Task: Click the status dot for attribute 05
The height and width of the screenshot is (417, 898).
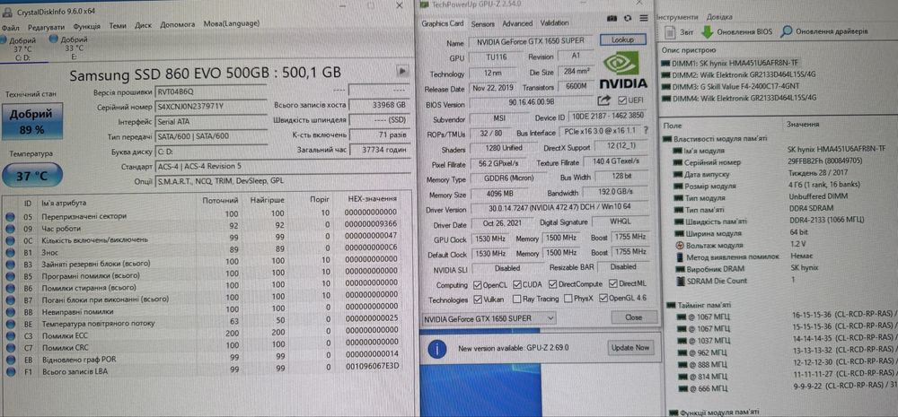Action: pos(9,216)
